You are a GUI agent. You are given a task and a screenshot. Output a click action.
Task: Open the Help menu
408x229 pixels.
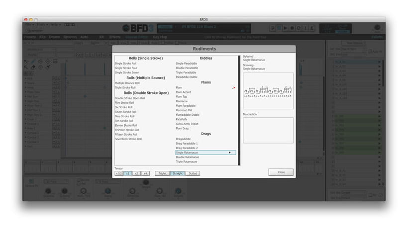[55, 25]
